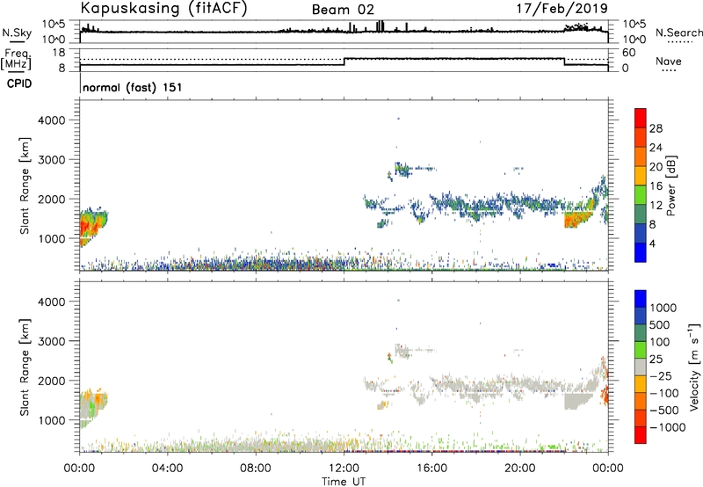Image resolution: width=703 pixels, height=487 pixels.
Task: Click the velocity colorbar value '-500'
Action: (663, 411)
